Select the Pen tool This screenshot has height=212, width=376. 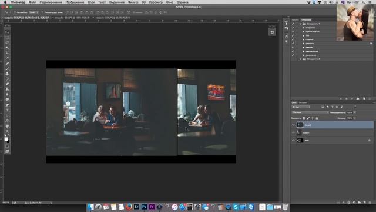[x=7, y=105]
